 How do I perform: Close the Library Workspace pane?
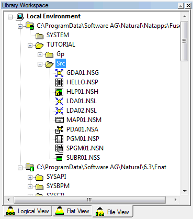188,6
